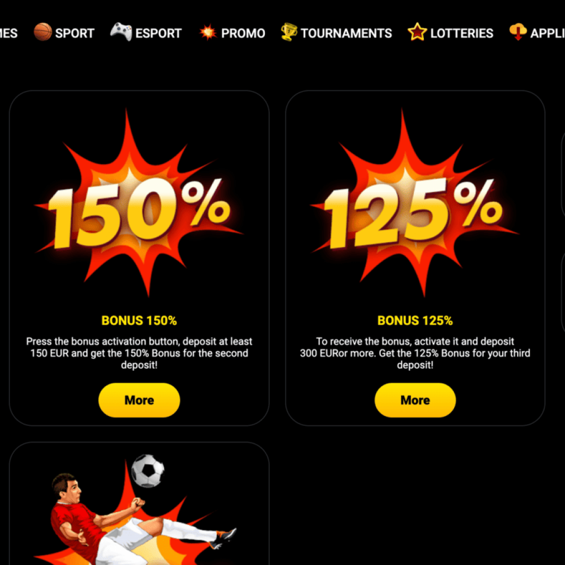This screenshot has height=565, width=565.
Task: Click the trophy icon beside Tournaments
Action: tap(289, 32)
